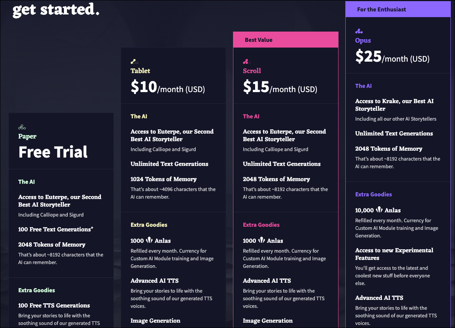Click "1024 Tokens of Memory" feature
This screenshot has width=455, height=328.
pyautogui.click(x=163, y=179)
